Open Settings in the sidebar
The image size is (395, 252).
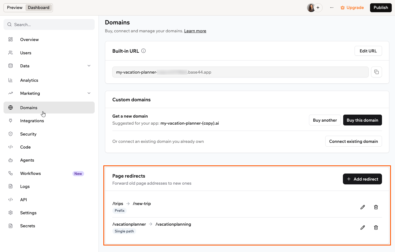coord(49,213)
